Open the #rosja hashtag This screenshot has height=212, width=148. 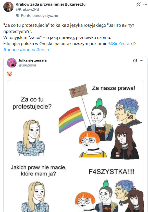43,50
